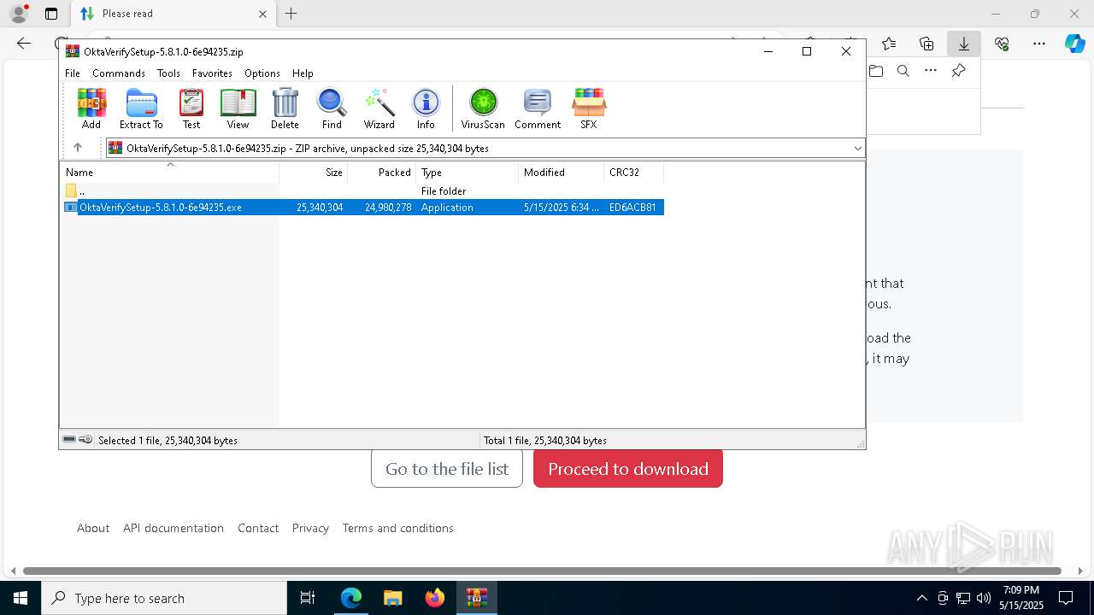Click the horizontal page scrollbar
1094x615 pixels.
click(542, 571)
